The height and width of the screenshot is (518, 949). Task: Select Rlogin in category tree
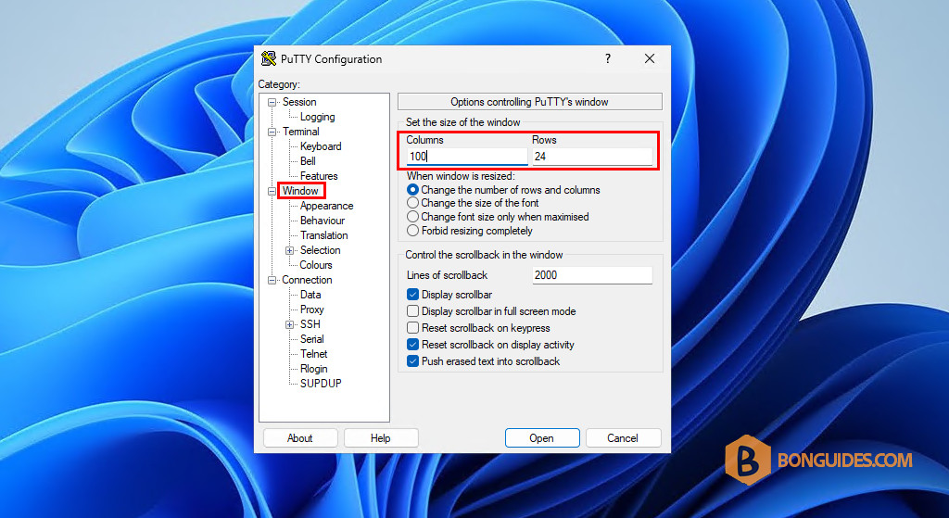click(313, 369)
